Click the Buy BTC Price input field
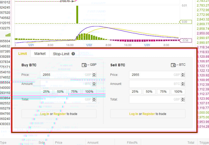This screenshot has width=209, height=145. coord(68,75)
